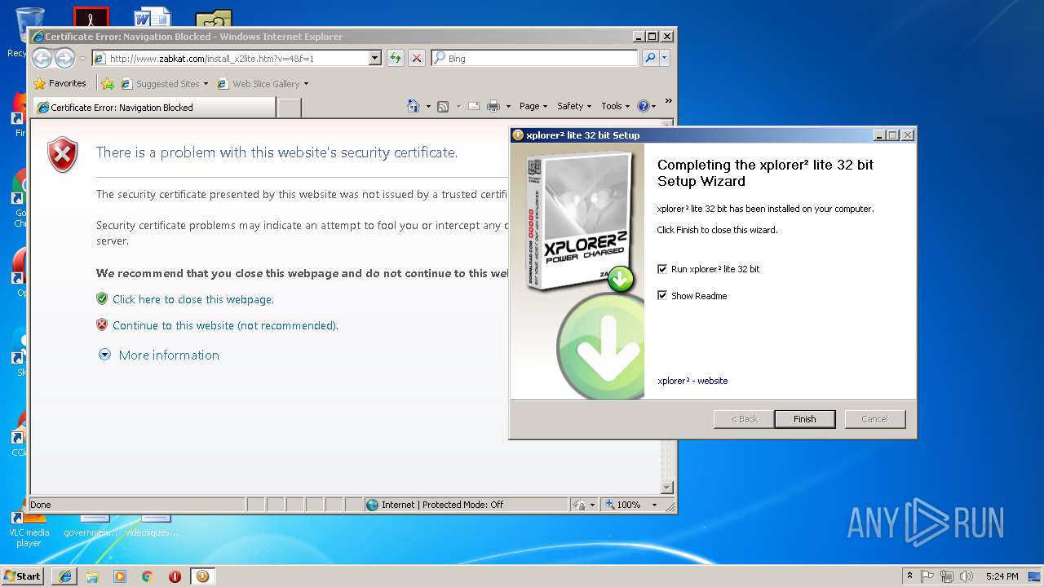Click Finish in the setup wizard

tap(804, 419)
